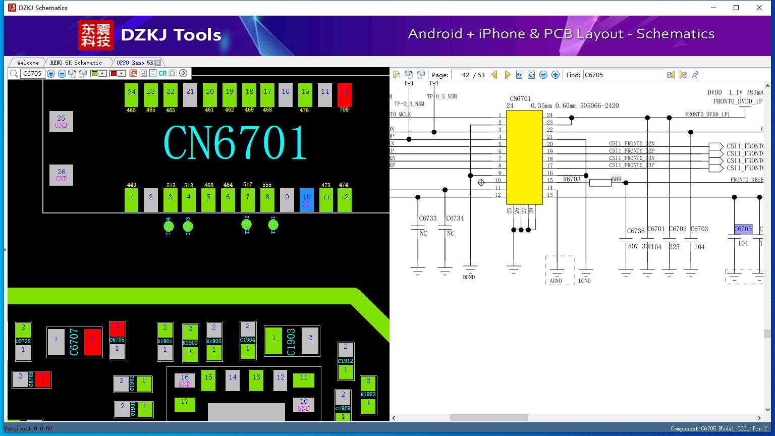Viewport: 775px width, 436px height.
Task: Click the schematic Find text field
Action: tap(623, 75)
